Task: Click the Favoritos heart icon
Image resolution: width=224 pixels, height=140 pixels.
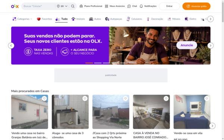Action: [x=39, y=19]
